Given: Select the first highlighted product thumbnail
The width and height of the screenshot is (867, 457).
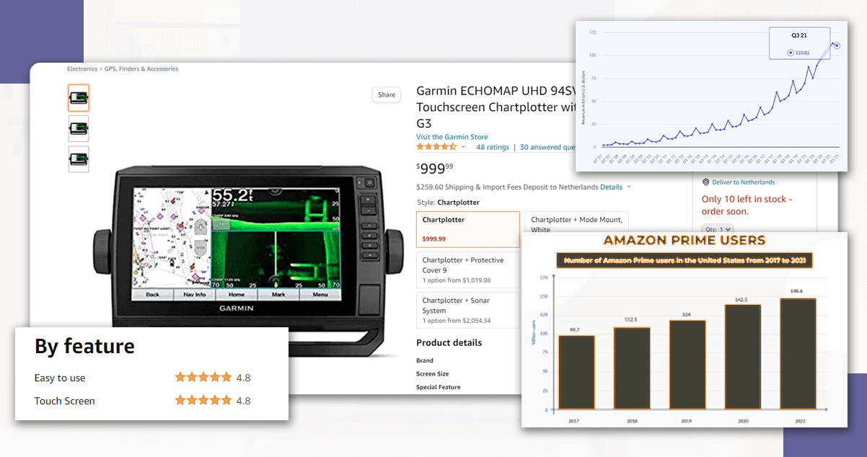Looking at the screenshot, I should [x=79, y=98].
